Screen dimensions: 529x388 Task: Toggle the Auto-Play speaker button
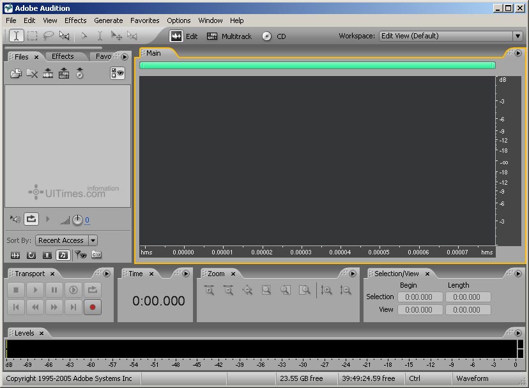(15, 219)
